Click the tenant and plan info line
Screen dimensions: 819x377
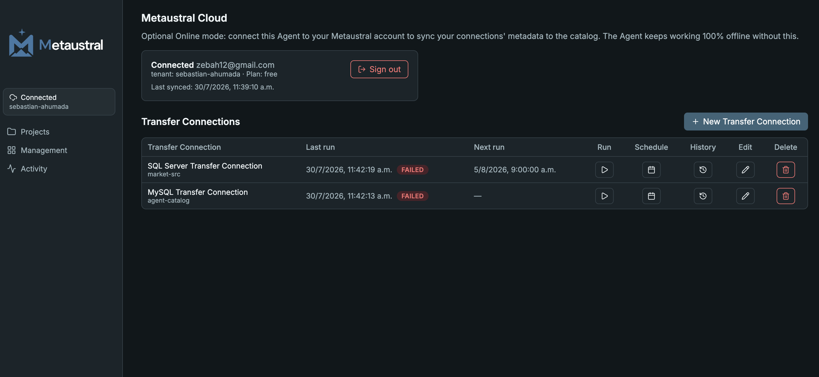[214, 74]
